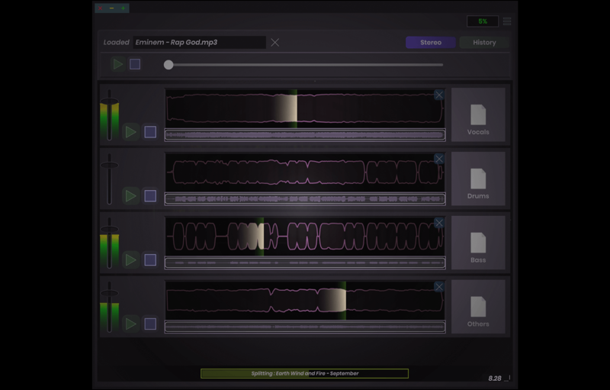Screen dimensions: 610x390
Task: Maximize the window with the green button
Action: coord(123,8)
